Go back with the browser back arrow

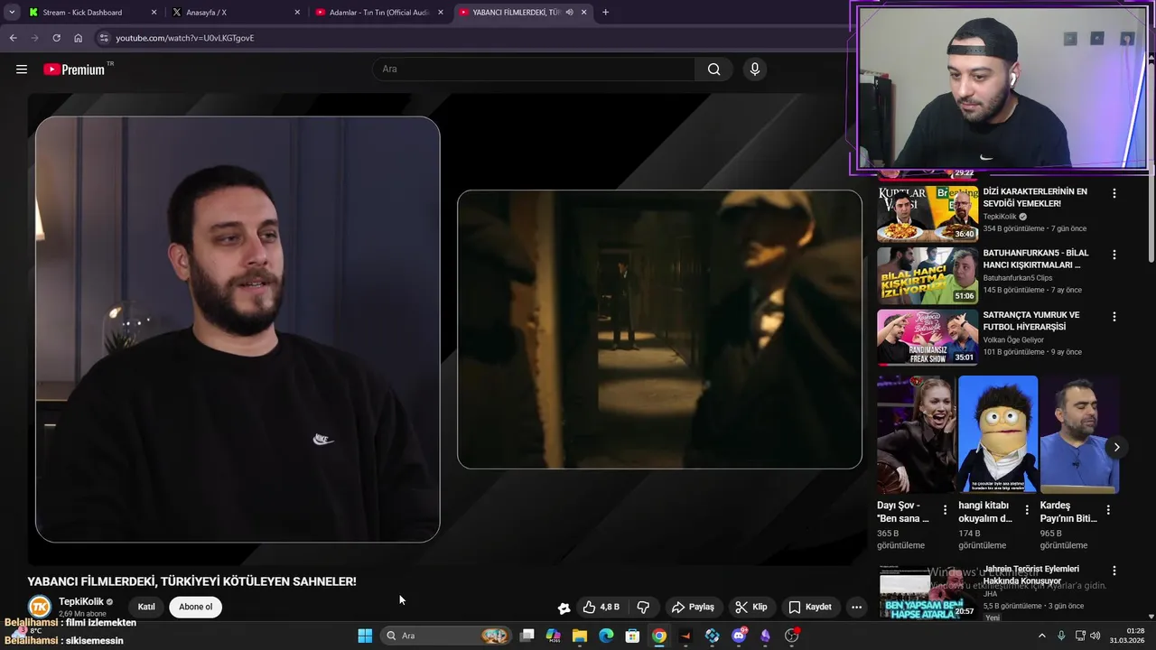click(x=13, y=38)
